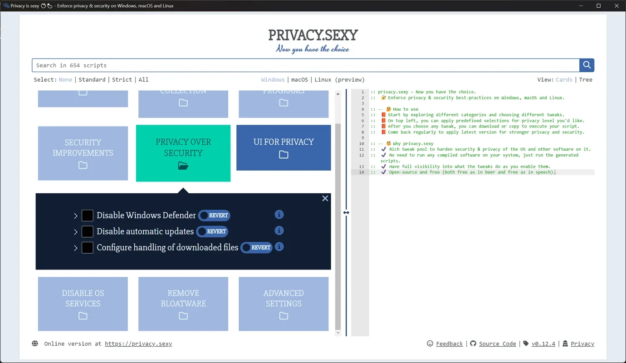Open the Advanced Settings card

click(284, 304)
